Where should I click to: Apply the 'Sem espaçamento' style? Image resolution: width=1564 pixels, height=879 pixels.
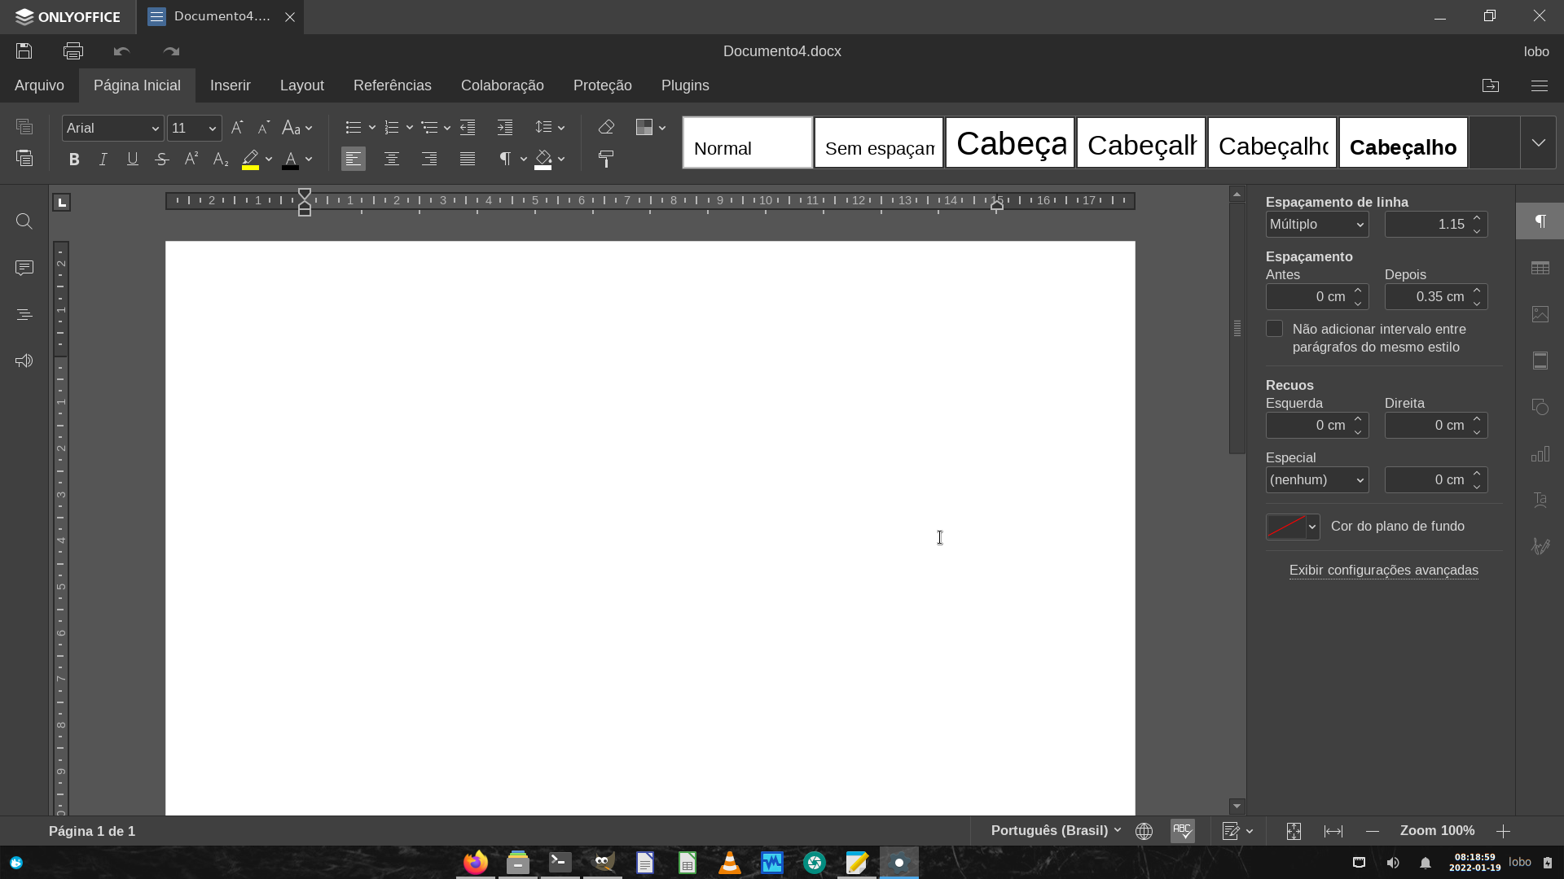pos(879,143)
